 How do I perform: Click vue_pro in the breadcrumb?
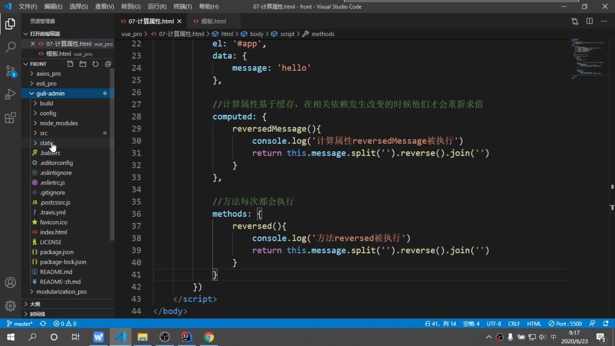click(x=132, y=34)
